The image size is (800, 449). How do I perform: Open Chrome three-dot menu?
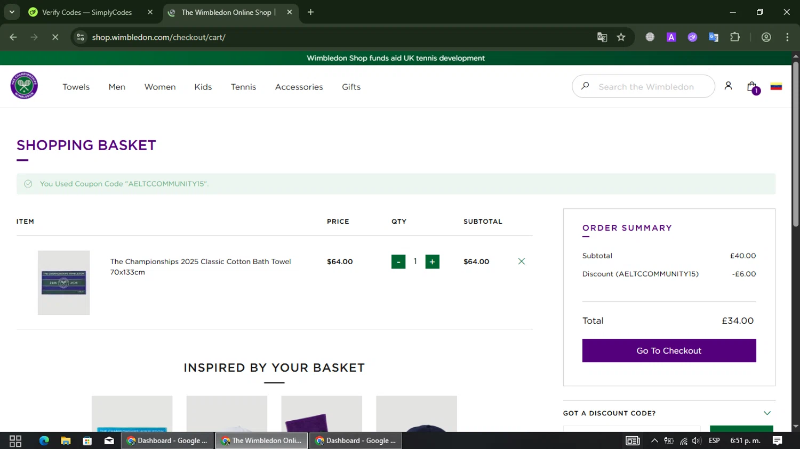coord(787,37)
